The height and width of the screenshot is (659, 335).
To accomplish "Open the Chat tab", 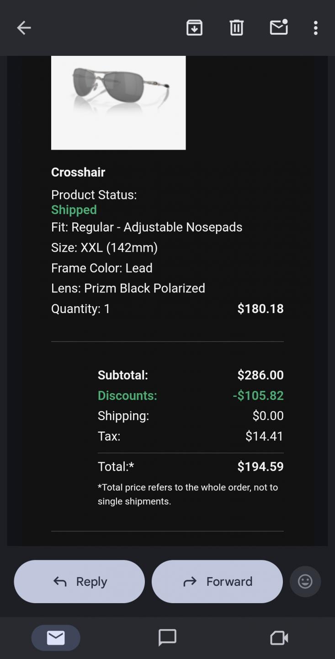I will click(x=167, y=637).
